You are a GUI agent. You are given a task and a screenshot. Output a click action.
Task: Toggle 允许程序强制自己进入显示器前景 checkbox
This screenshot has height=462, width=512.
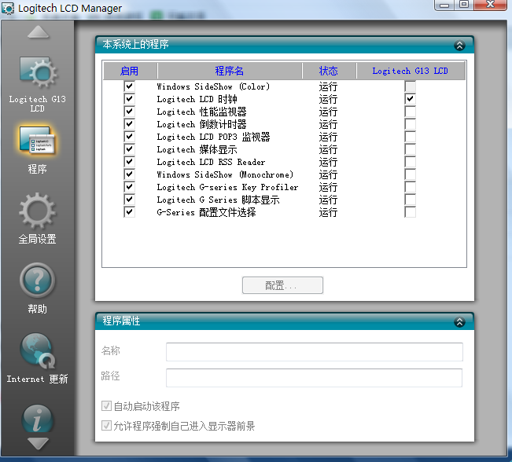(106, 425)
